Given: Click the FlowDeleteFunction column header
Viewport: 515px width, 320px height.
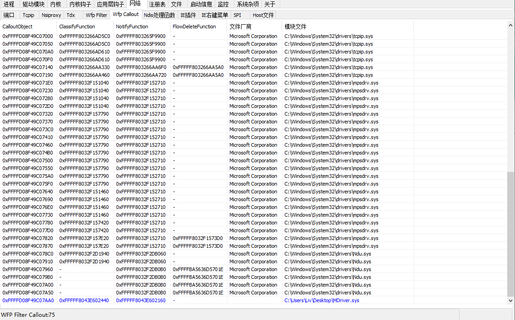Looking at the screenshot, I should point(194,27).
